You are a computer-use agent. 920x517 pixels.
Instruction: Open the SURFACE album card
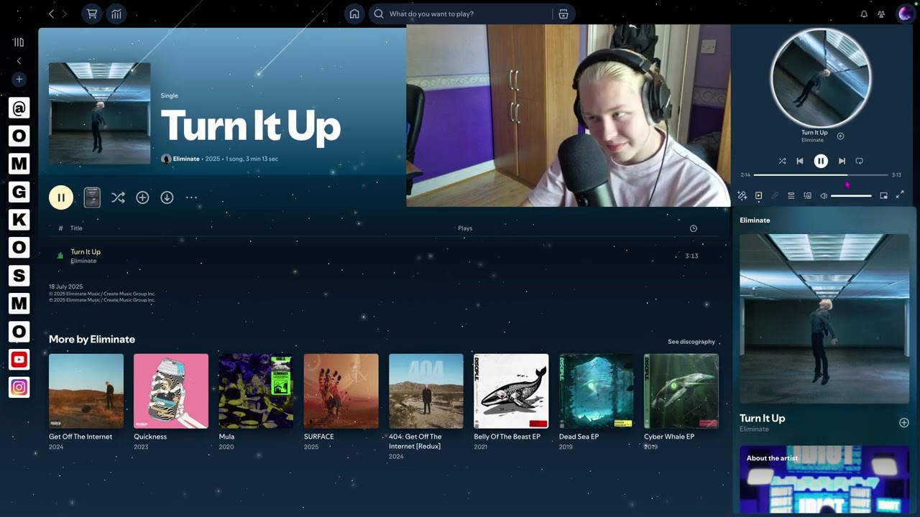pyautogui.click(x=341, y=402)
